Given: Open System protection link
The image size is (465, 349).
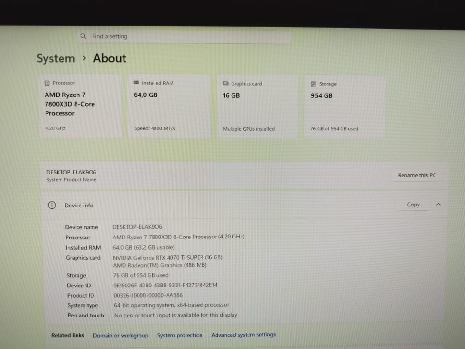Looking at the screenshot, I should (180, 335).
